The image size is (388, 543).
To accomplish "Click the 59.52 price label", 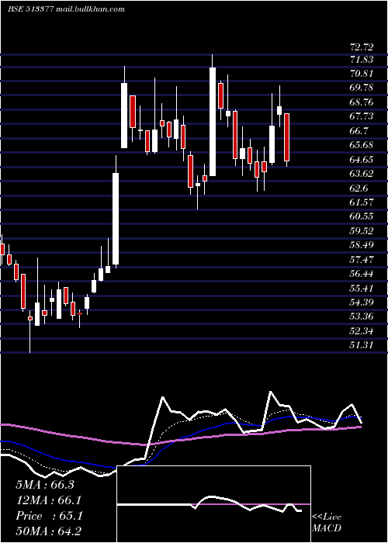I will tap(362, 230).
